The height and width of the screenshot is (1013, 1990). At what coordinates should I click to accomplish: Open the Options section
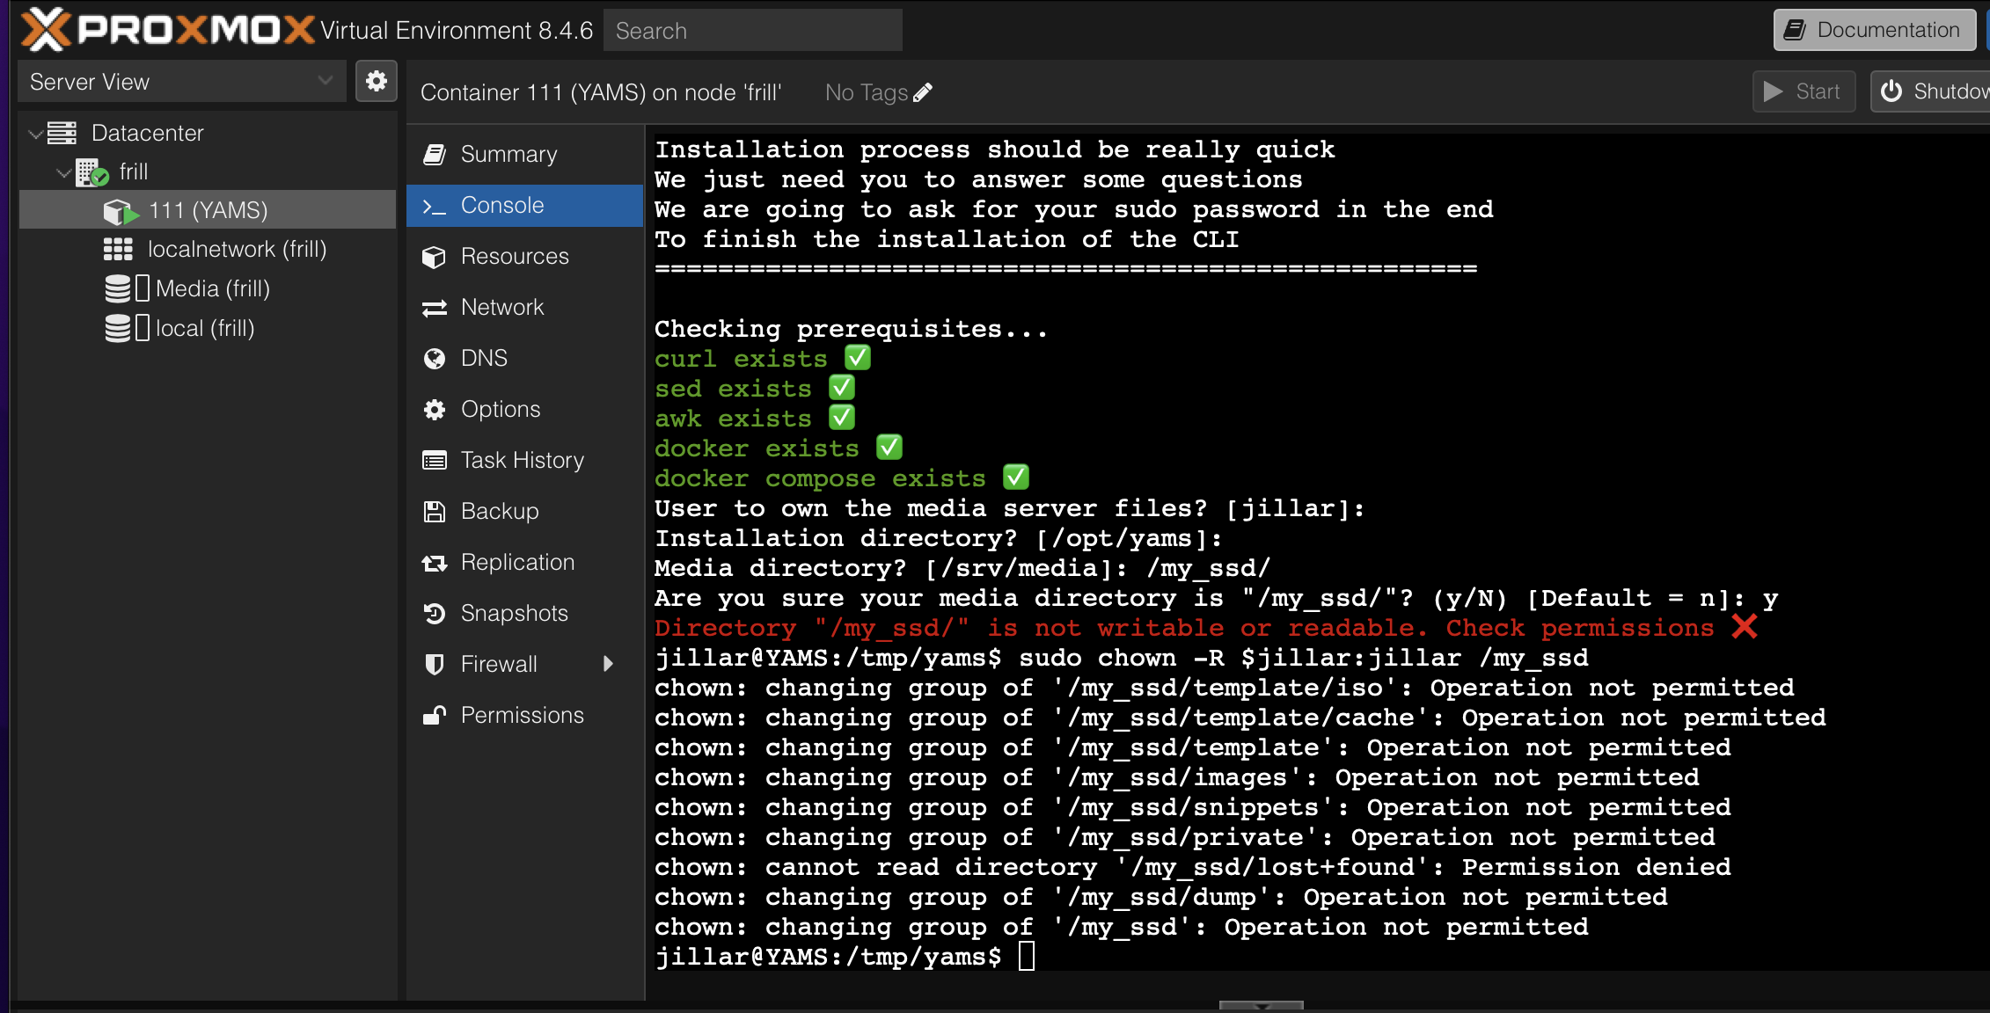pyautogui.click(x=525, y=410)
